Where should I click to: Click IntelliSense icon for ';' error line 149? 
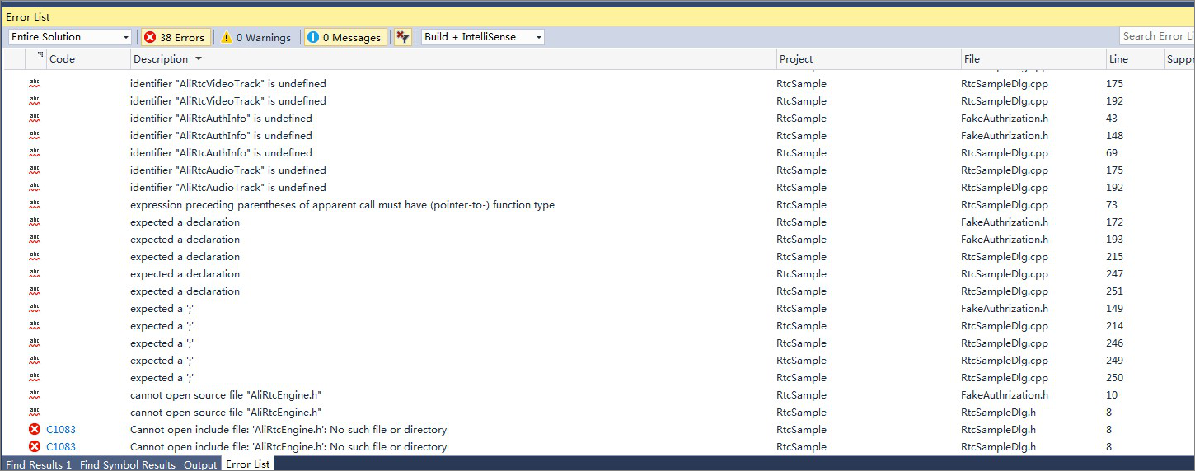[35, 308]
